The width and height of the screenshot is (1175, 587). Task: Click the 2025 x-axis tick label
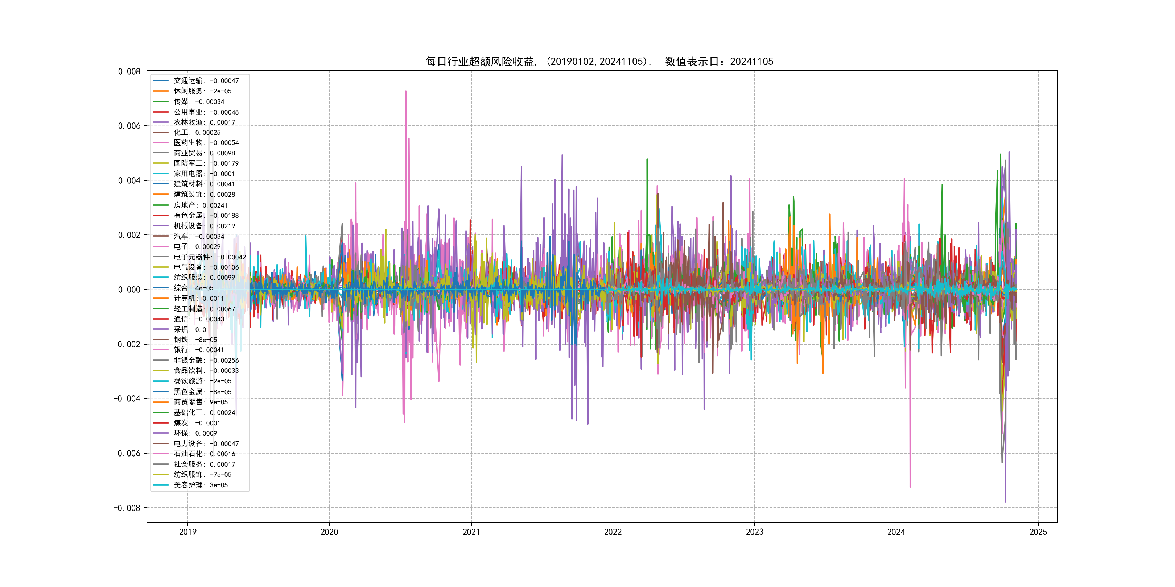coord(1038,532)
